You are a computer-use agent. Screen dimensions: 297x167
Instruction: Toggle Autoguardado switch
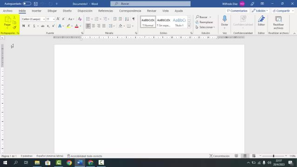(27, 4)
